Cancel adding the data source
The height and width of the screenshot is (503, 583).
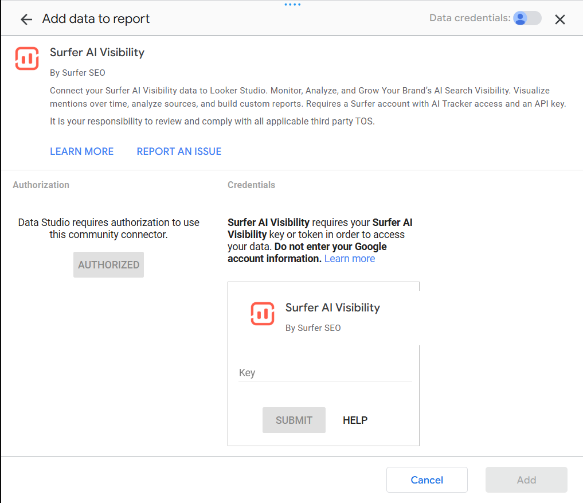click(x=427, y=480)
